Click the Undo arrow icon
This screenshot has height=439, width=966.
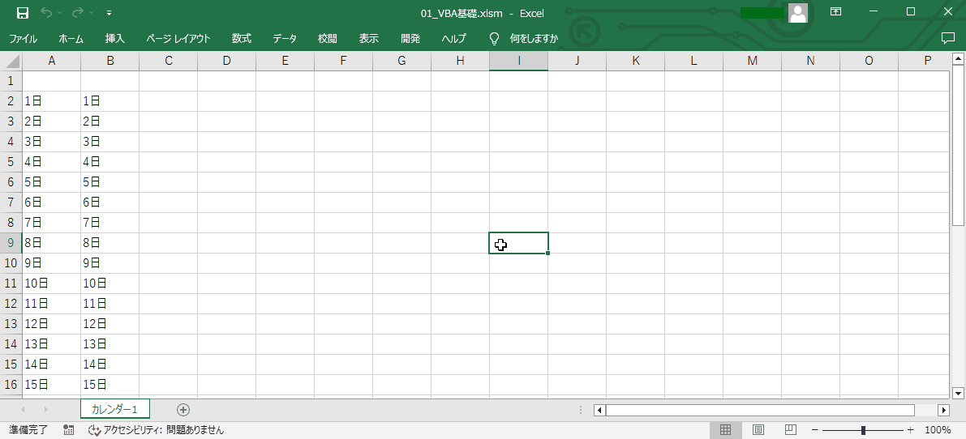[x=47, y=12]
